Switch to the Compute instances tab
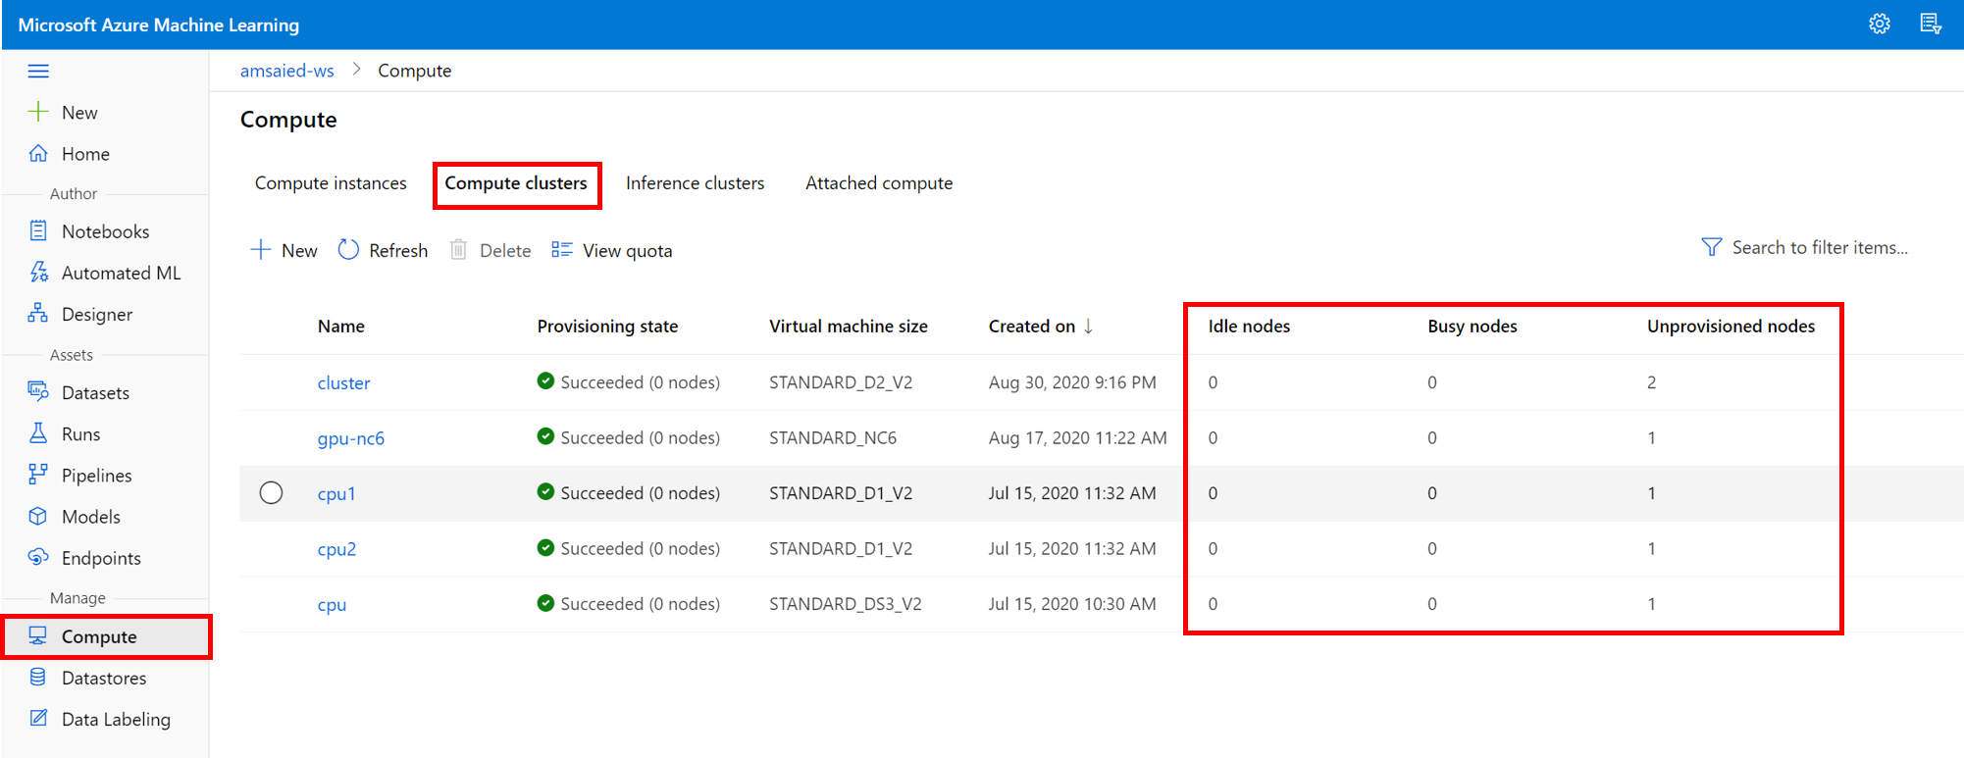The image size is (1964, 758). 331,183
